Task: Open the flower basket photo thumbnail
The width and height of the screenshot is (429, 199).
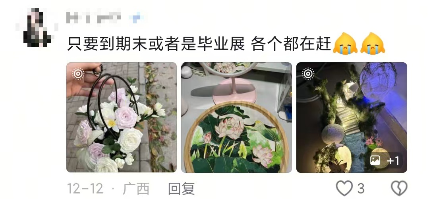Action: tap(122, 117)
